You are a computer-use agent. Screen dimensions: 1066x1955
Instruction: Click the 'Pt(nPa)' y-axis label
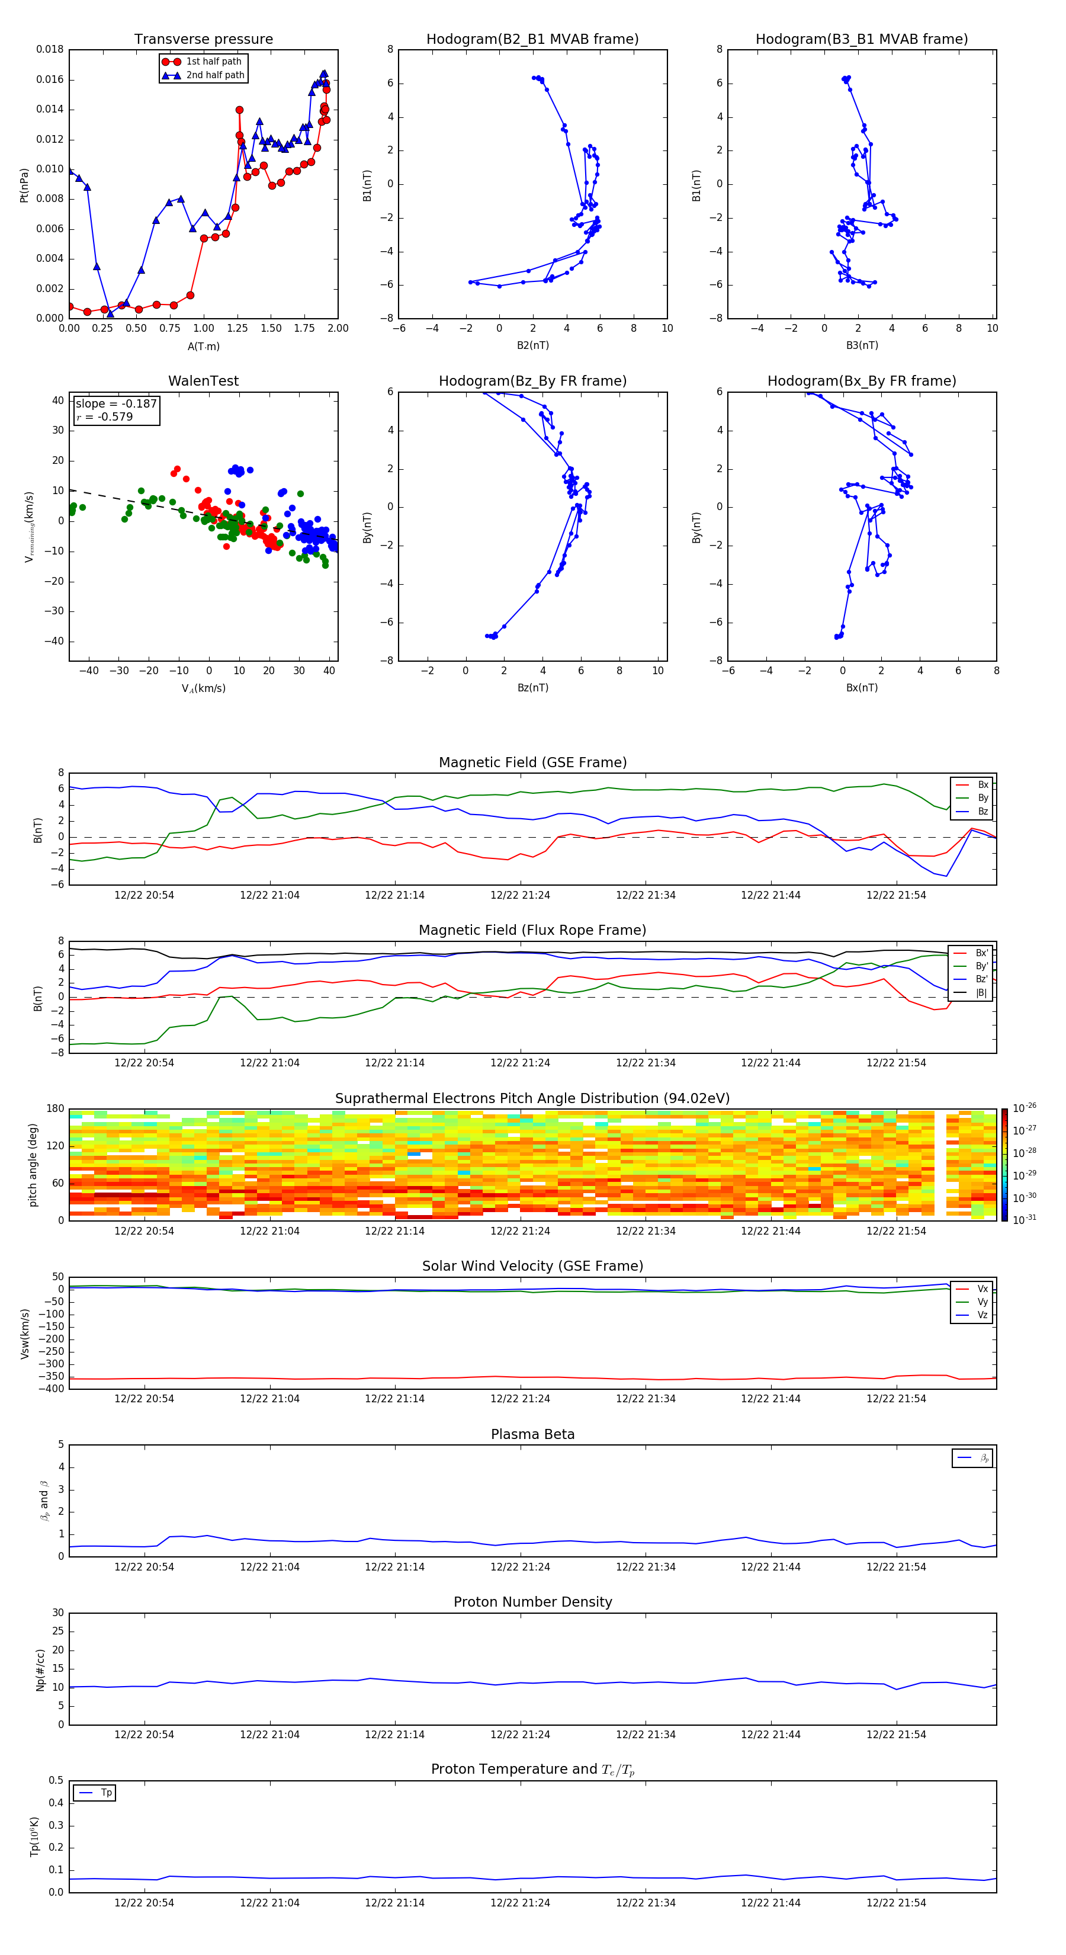coord(24,185)
